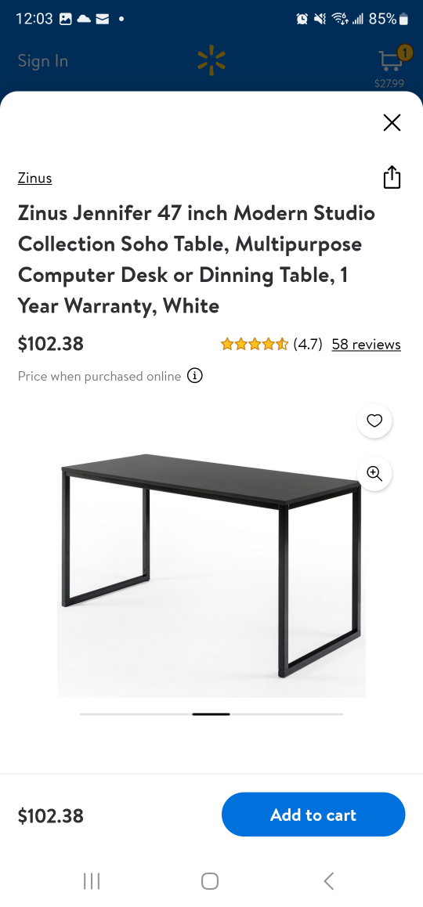Tap the star rating display

[255, 344]
